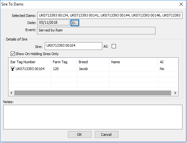Close the Sire To Dams dialog
Viewport: 187px width, 143px height.
pyautogui.click(x=181, y=4)
